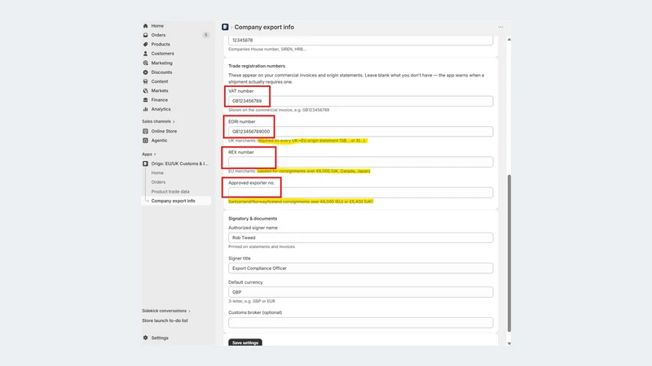Click the EORI number input field
This screenshot has height=366, width=652.
(x=360, y=132)
